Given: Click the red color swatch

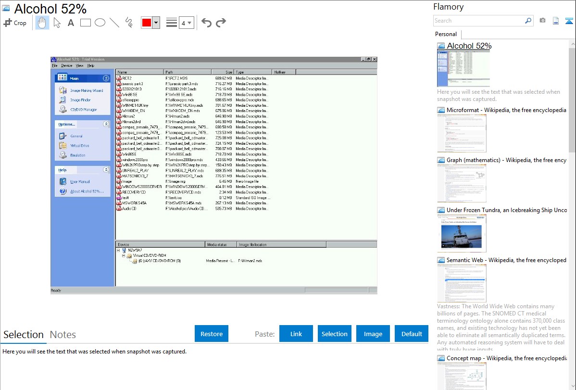Looking at the screenshot, I should click(147, 23).
